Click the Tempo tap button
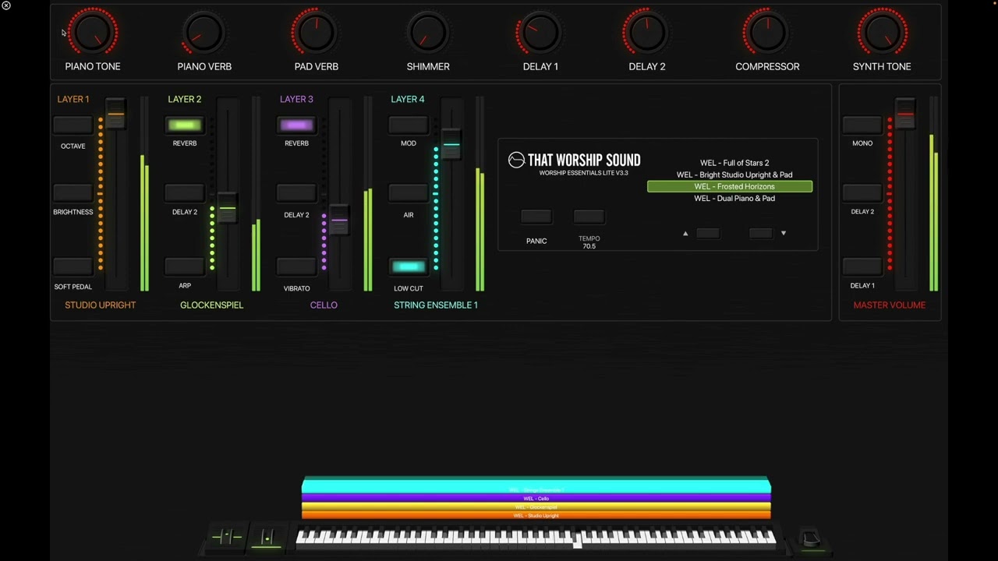The image size is (998, 561). pos(589,217)
